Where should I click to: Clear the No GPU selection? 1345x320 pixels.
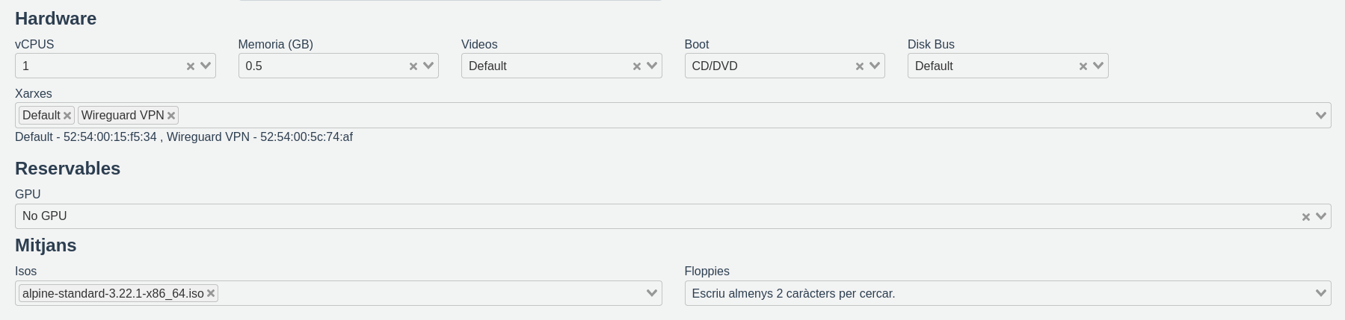pyautogui.click(x=1306, y=217)
